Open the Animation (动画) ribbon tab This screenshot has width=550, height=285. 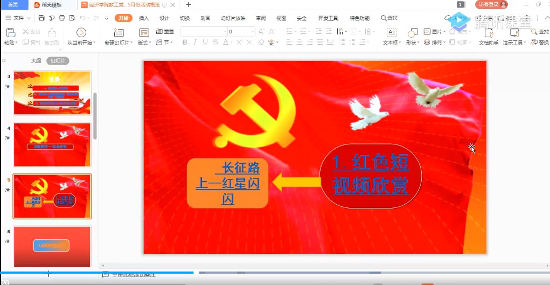point(205,18)
